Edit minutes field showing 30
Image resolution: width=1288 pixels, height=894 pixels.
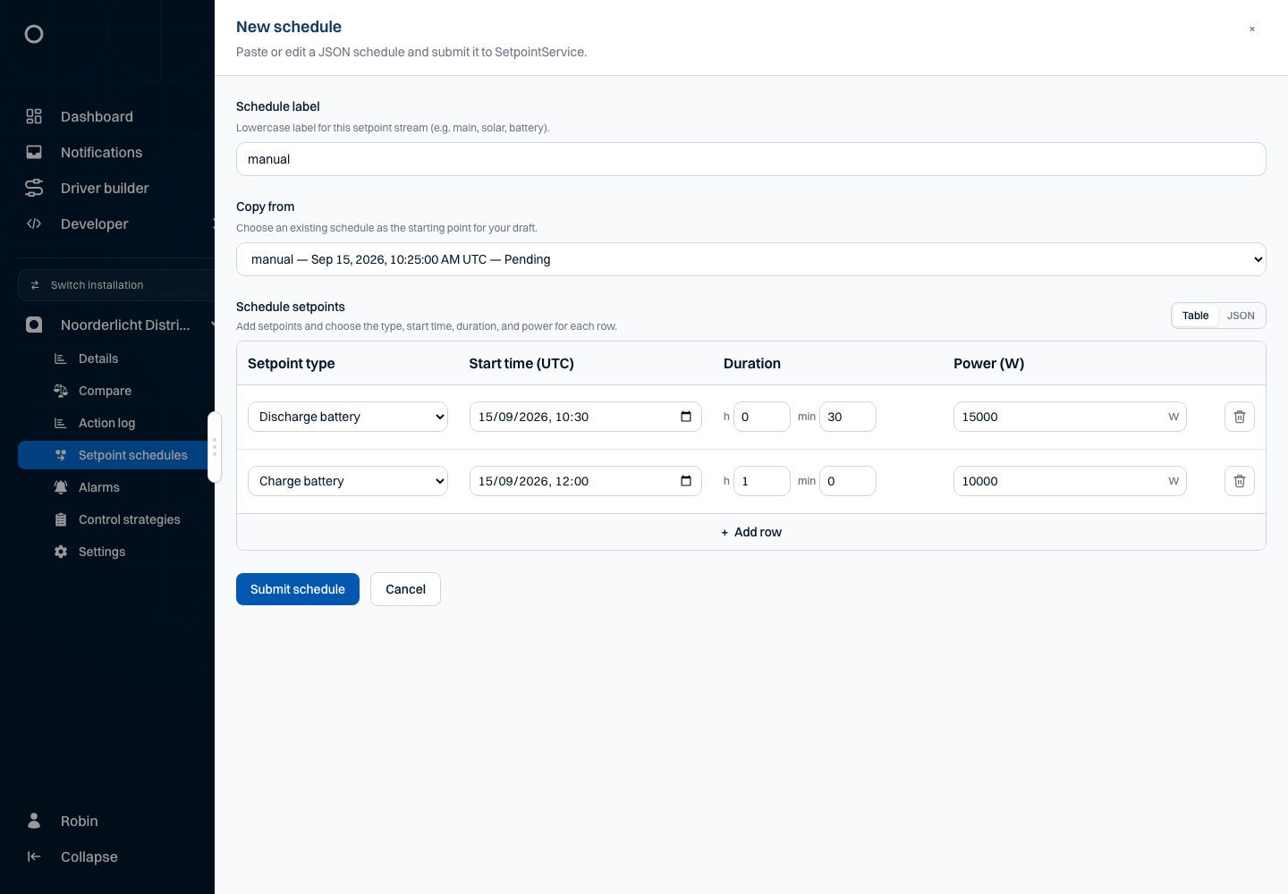(848, 417)
